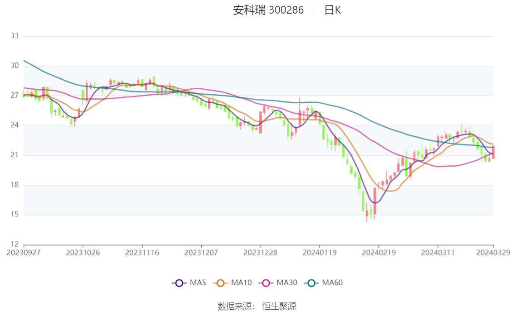
Task: Toggle the MA10 legend series
Action: [233, 283]
